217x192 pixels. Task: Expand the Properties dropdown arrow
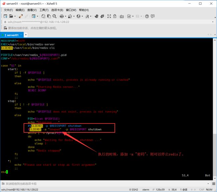tap(37, 16)
